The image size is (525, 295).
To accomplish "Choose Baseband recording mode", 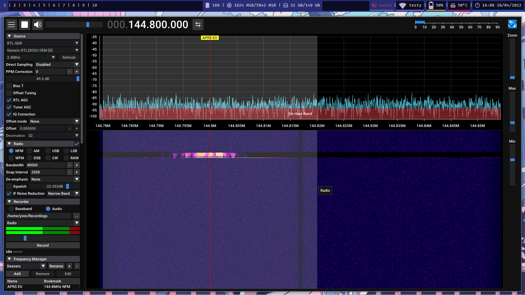I will pos(11,209).
